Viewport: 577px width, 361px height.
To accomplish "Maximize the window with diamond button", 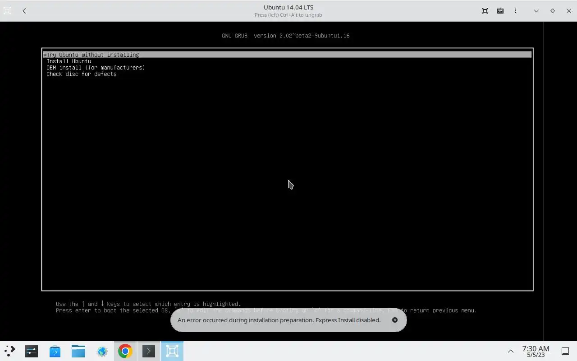I will coord(553,11).
